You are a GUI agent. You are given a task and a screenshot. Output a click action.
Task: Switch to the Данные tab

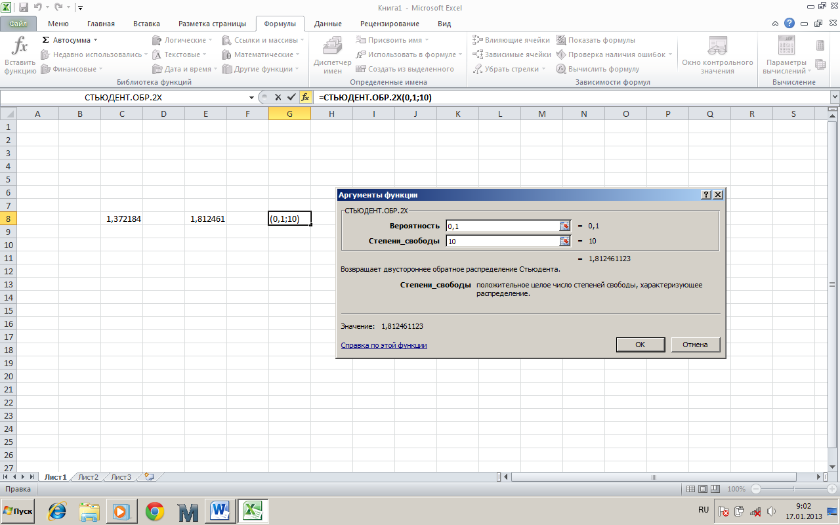tap(327, 24)
